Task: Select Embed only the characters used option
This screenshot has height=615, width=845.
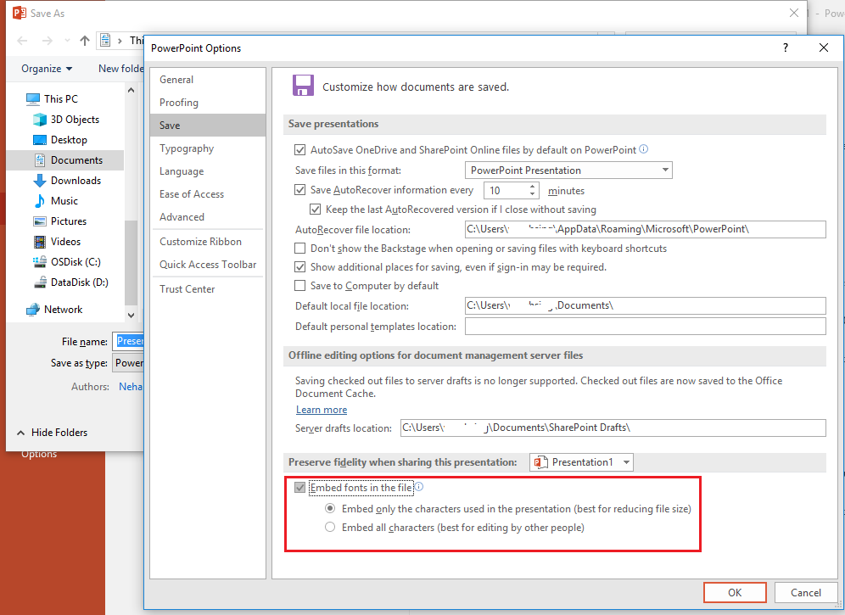Action: (330, 508)
